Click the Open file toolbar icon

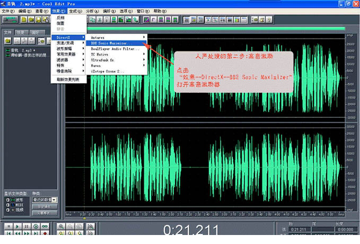(x=31, y=20)
